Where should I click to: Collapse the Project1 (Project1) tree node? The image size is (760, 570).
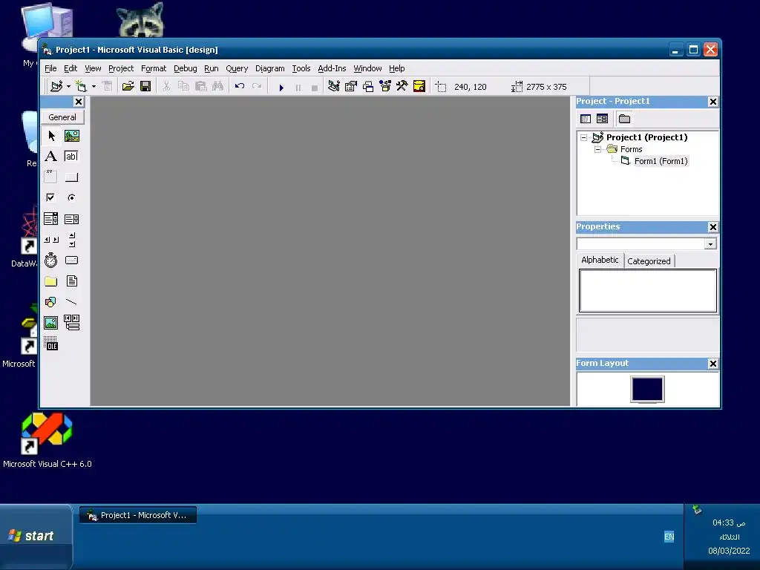pos(584,137)
